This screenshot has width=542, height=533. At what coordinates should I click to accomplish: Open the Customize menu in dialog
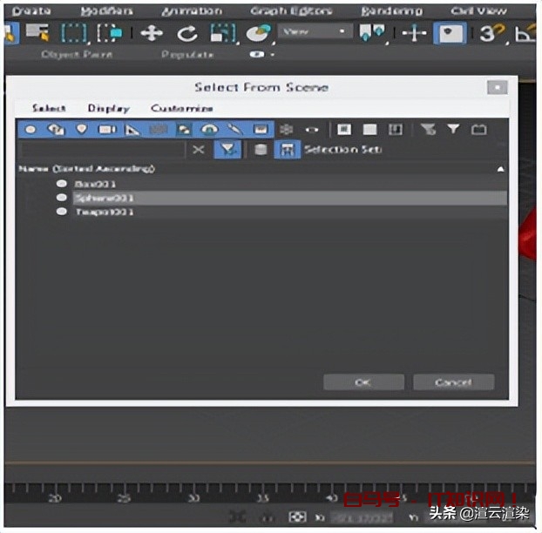coord(181,109)
